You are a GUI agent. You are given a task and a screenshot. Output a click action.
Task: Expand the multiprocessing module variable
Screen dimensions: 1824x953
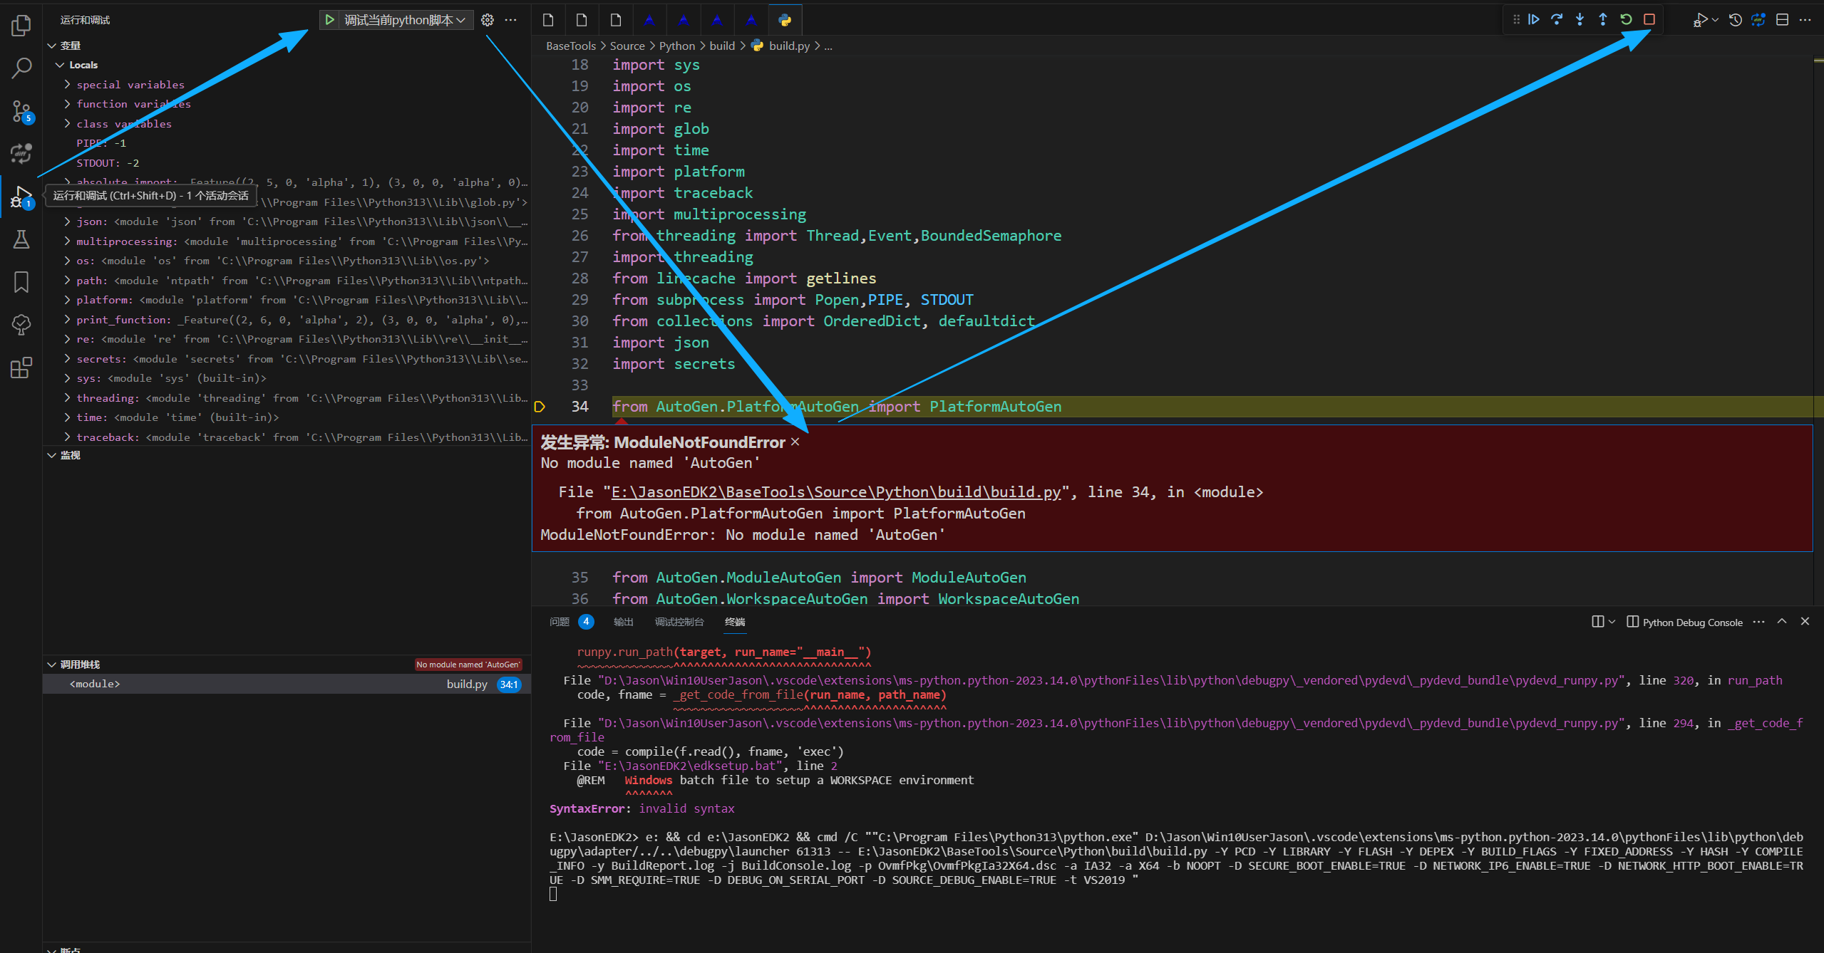[67, 241]
